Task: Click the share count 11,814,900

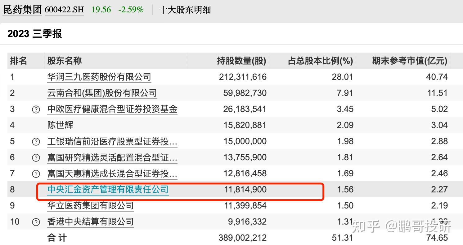Action: coord(245,189)
